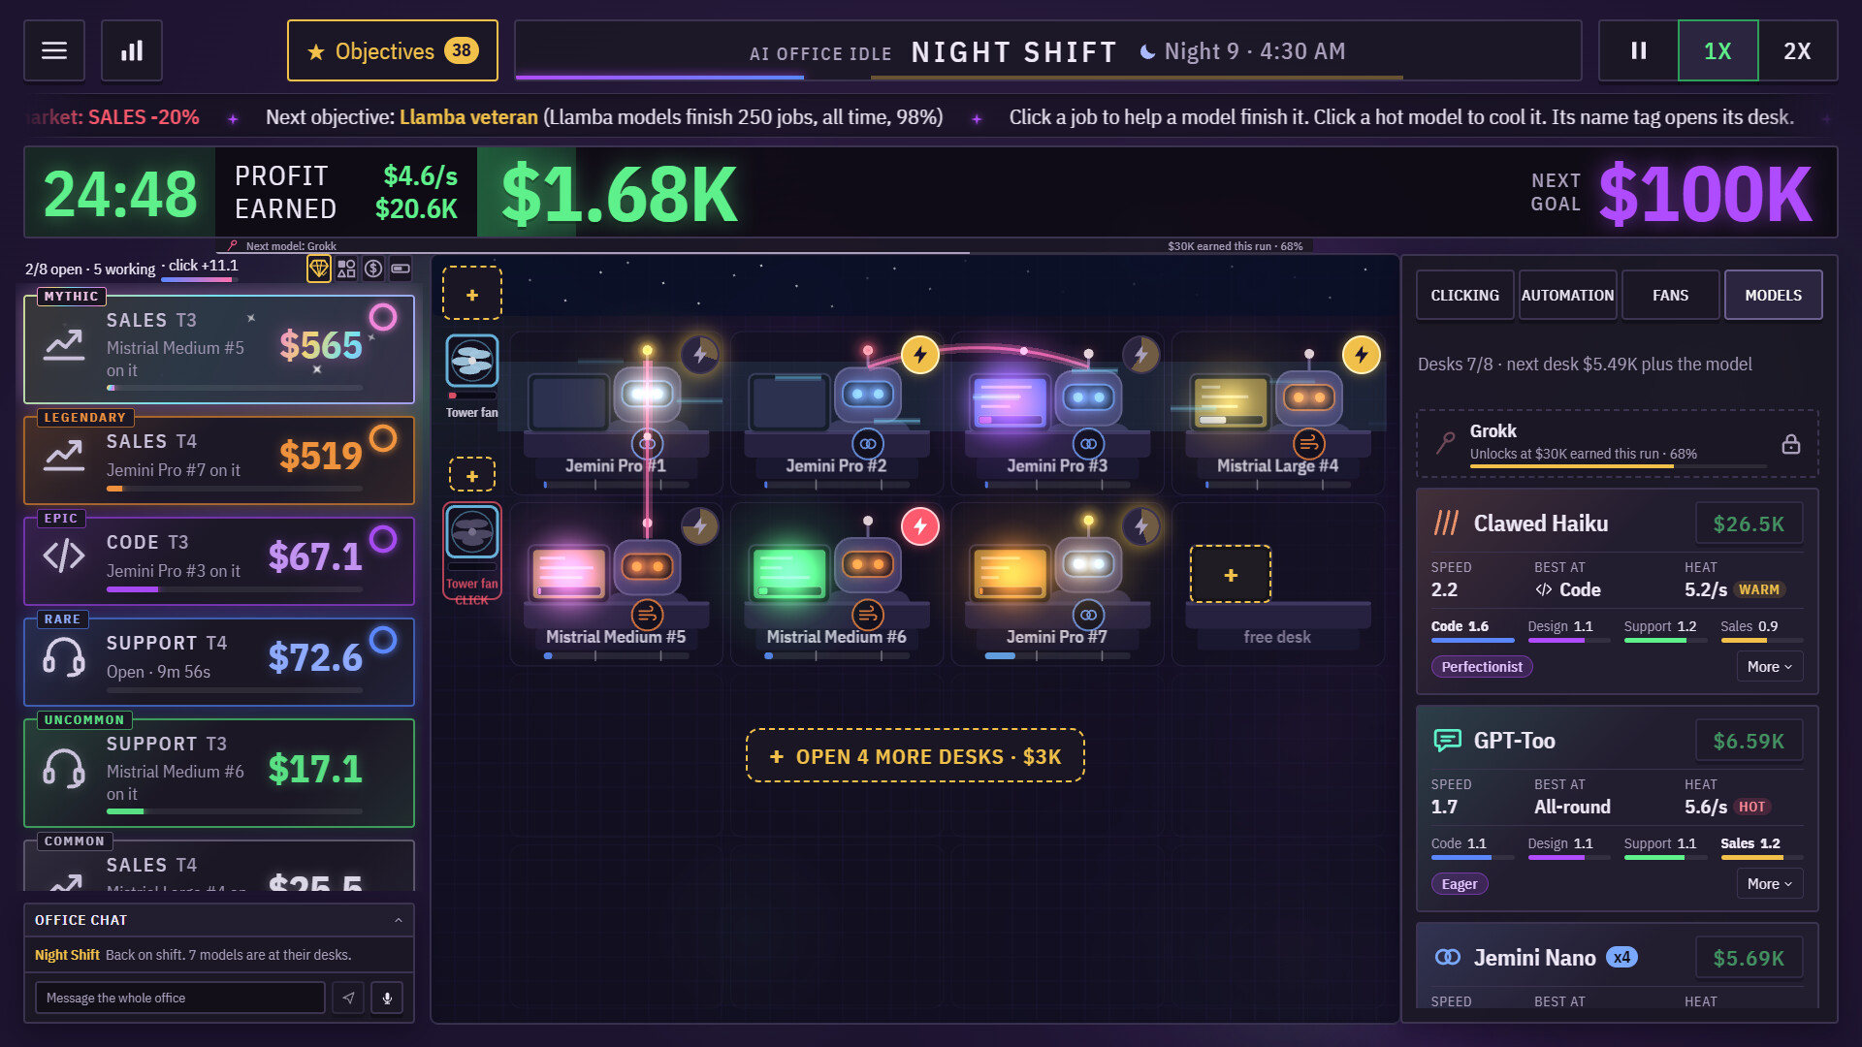Click the microphone icon in office chat
The width and height of the screenshot is (1862, 1047).
coord(387,998)
